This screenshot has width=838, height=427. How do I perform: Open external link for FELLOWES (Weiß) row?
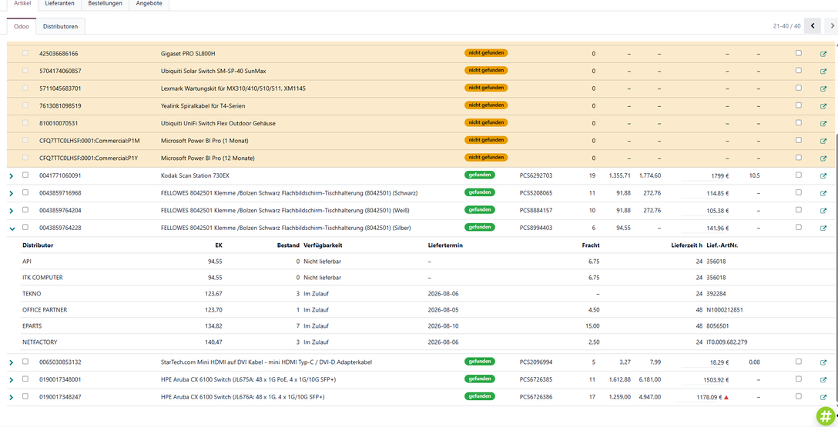coord(823,211)
